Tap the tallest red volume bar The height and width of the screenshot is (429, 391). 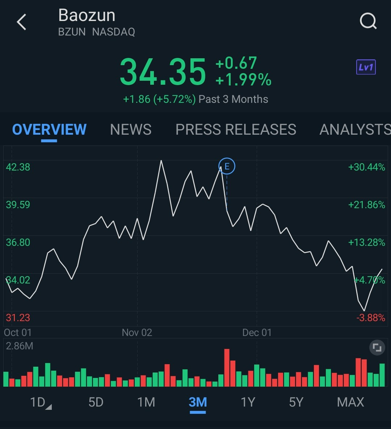(x=227, y=368)
